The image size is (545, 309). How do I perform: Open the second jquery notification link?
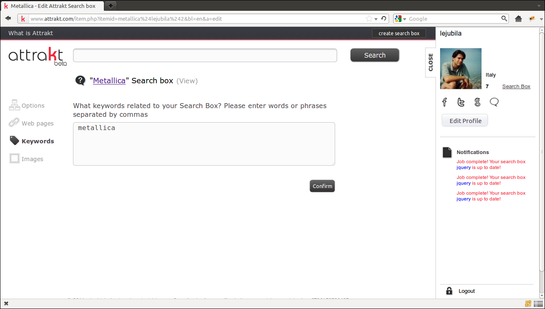click(464, 183)
